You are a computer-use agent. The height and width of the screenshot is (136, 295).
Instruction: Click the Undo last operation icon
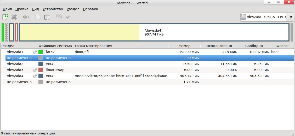pos(59,17)
